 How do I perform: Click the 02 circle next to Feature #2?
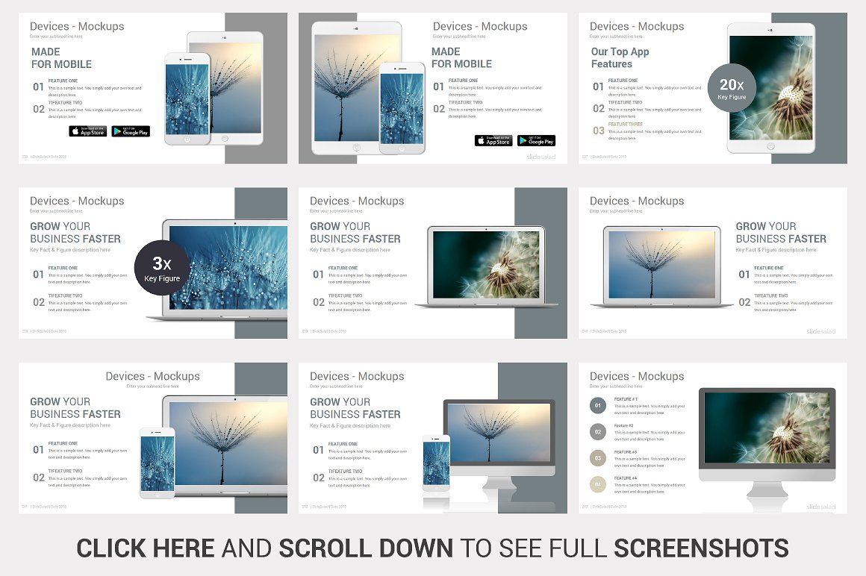pyautogui.click(x=598, y=431)
